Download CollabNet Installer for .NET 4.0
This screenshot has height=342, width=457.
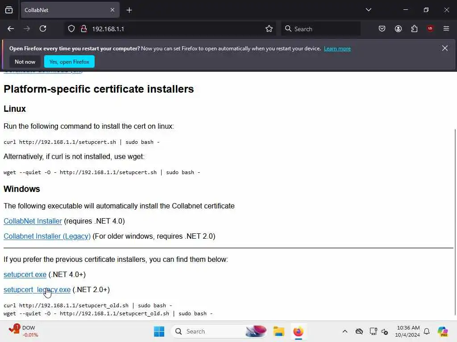[x=33, y=221]
